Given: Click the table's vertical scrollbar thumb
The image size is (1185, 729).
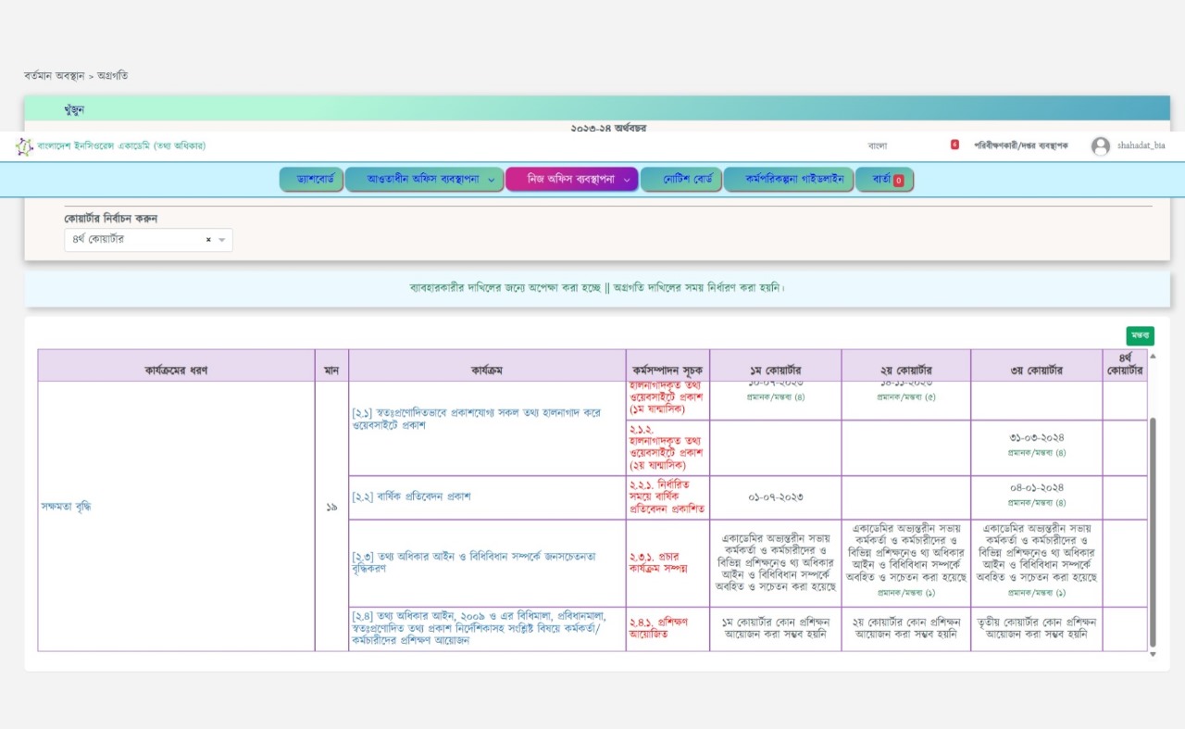Looking at the screenshot, I should tap(1153, 533).
